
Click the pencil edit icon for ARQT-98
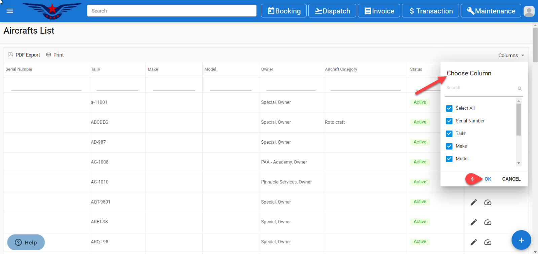[x=473, y=242]
